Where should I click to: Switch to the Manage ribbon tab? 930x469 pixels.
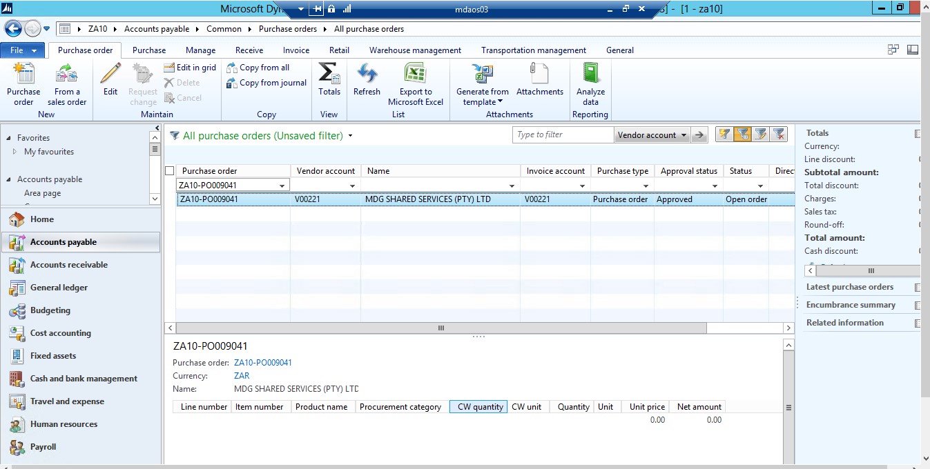click(200, 50)
